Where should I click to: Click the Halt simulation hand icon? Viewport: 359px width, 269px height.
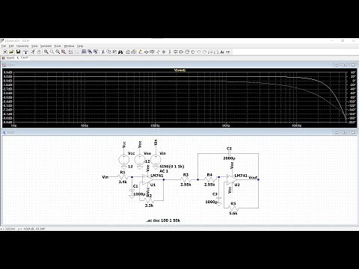point(39,52)
